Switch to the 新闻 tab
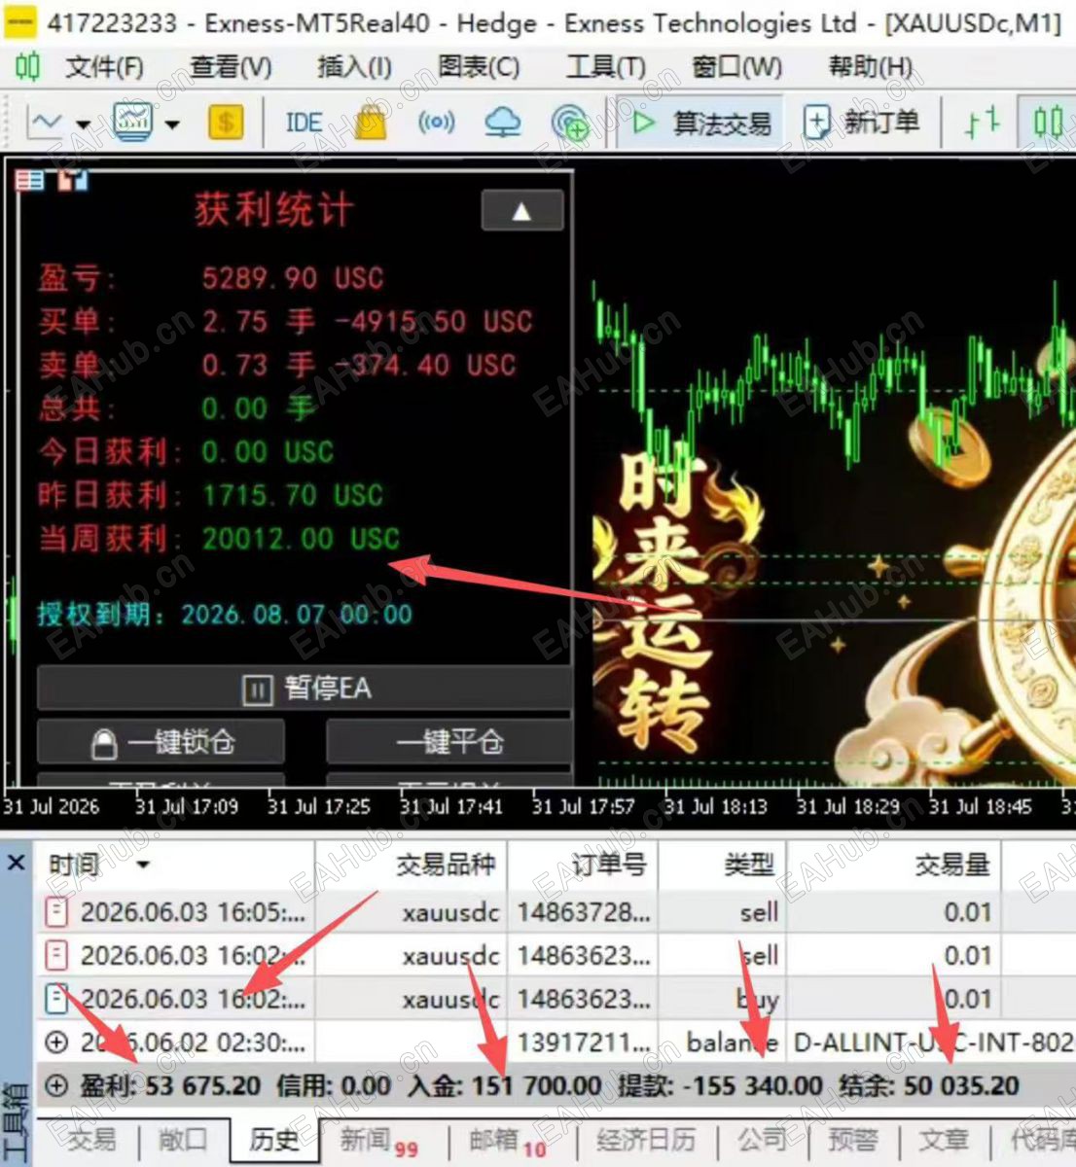The width and height of the screenshot is (1076, 1167). pos(378,1141)
